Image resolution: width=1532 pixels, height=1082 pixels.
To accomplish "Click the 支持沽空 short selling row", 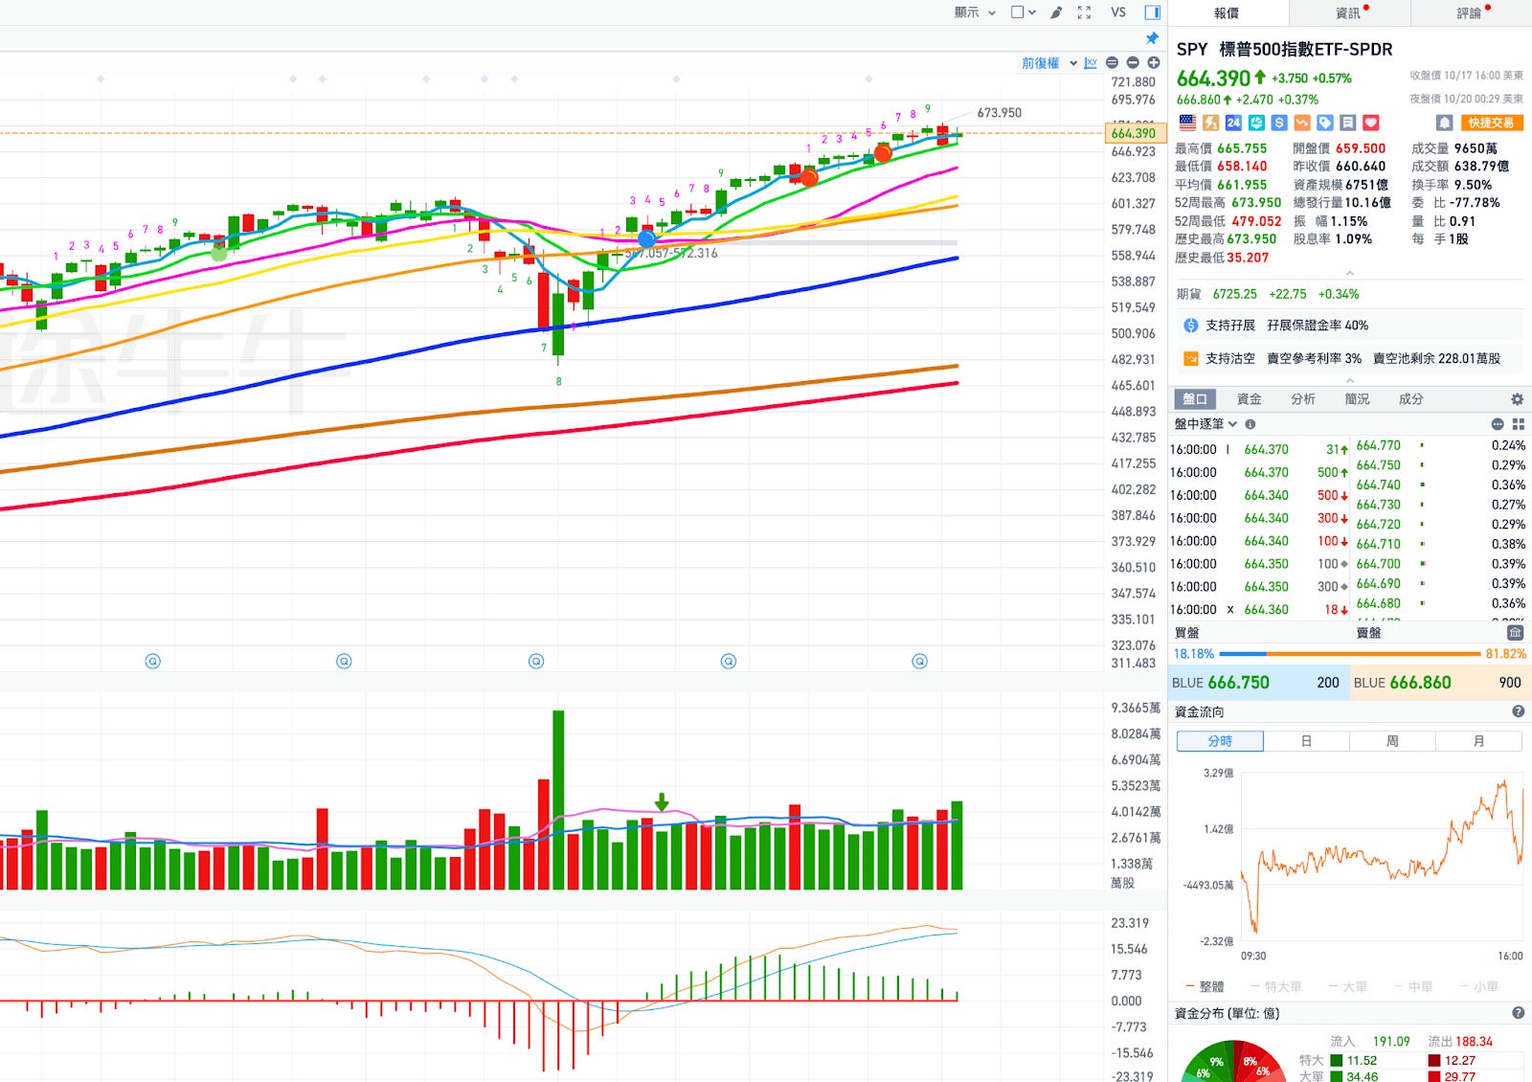I will (1349, 358).
